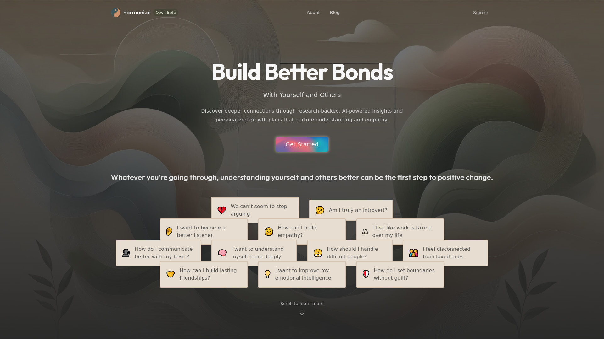
Task: Click Get Started button
Action: coord(302,144)
